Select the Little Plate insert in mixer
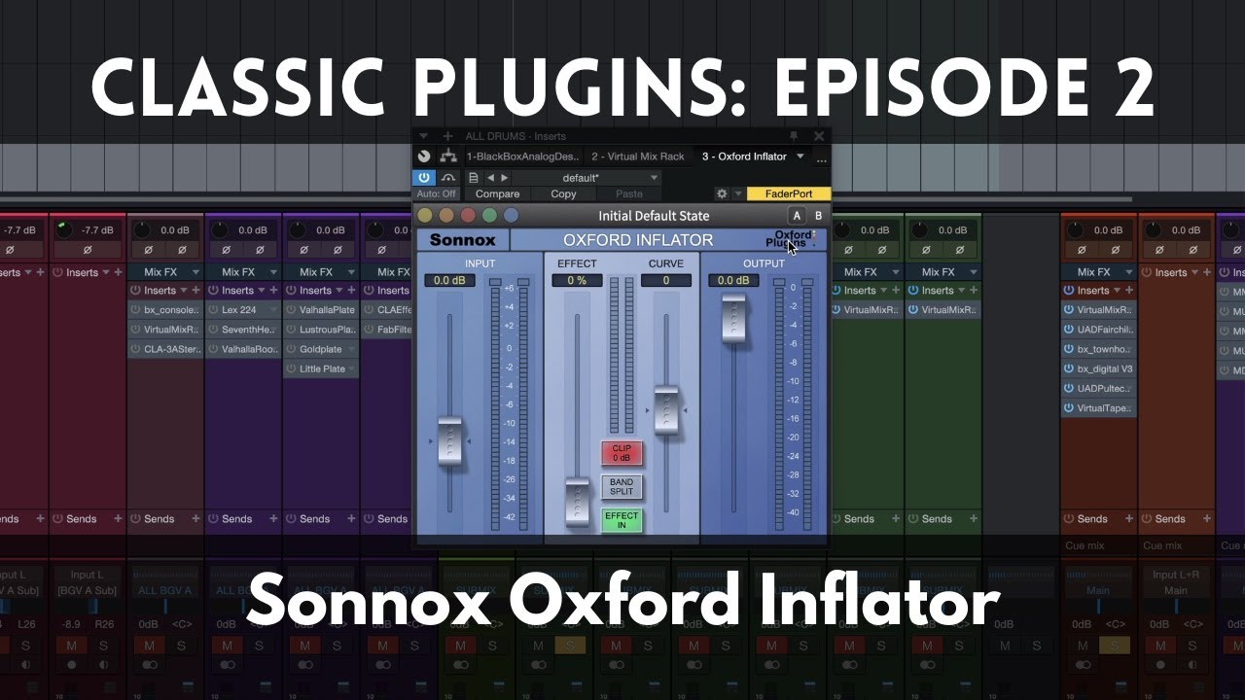This screenshot has height=700, width=1245. (321, 369)
